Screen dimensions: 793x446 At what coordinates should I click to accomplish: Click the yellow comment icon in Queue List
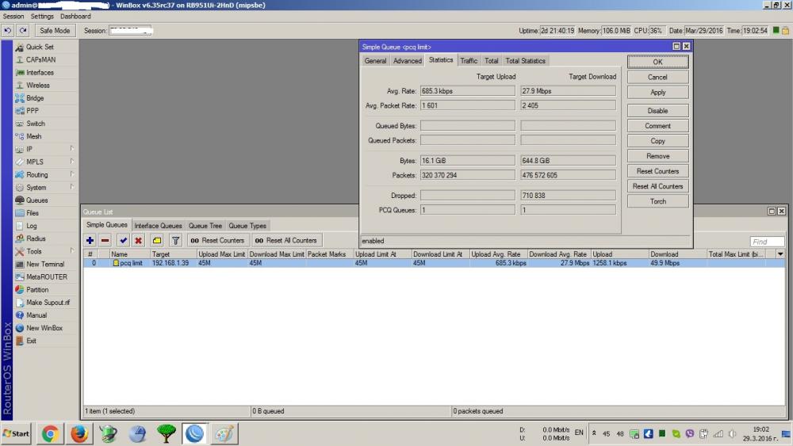157,240
